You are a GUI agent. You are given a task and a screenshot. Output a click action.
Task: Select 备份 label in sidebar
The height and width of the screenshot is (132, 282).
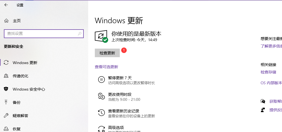tap(17, 102)
